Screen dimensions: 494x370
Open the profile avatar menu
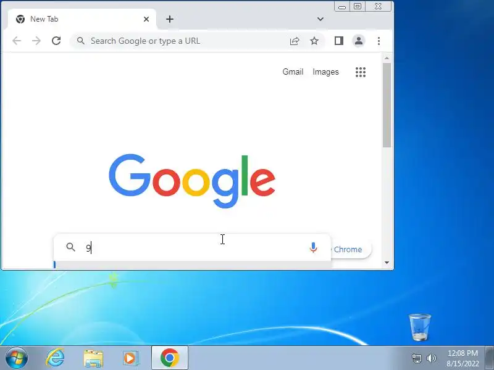[359, 41]
